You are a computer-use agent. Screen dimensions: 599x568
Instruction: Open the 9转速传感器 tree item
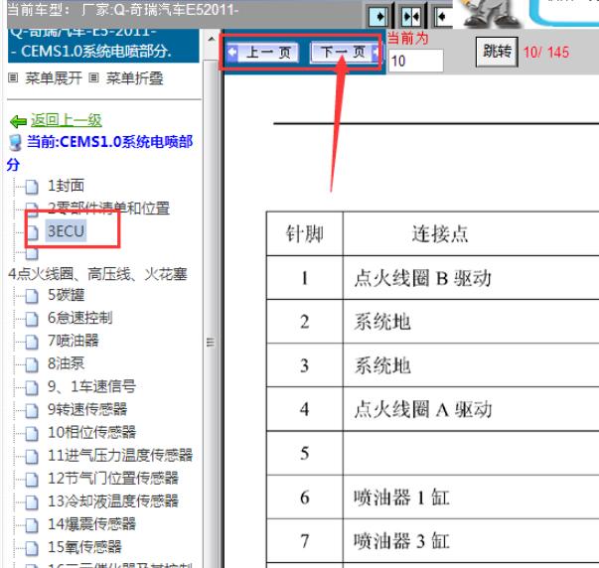point(87,409)
